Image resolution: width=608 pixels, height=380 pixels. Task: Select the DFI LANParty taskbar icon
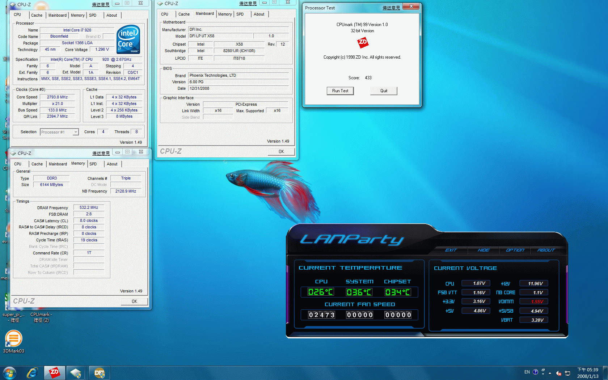[x=99, y=373]
